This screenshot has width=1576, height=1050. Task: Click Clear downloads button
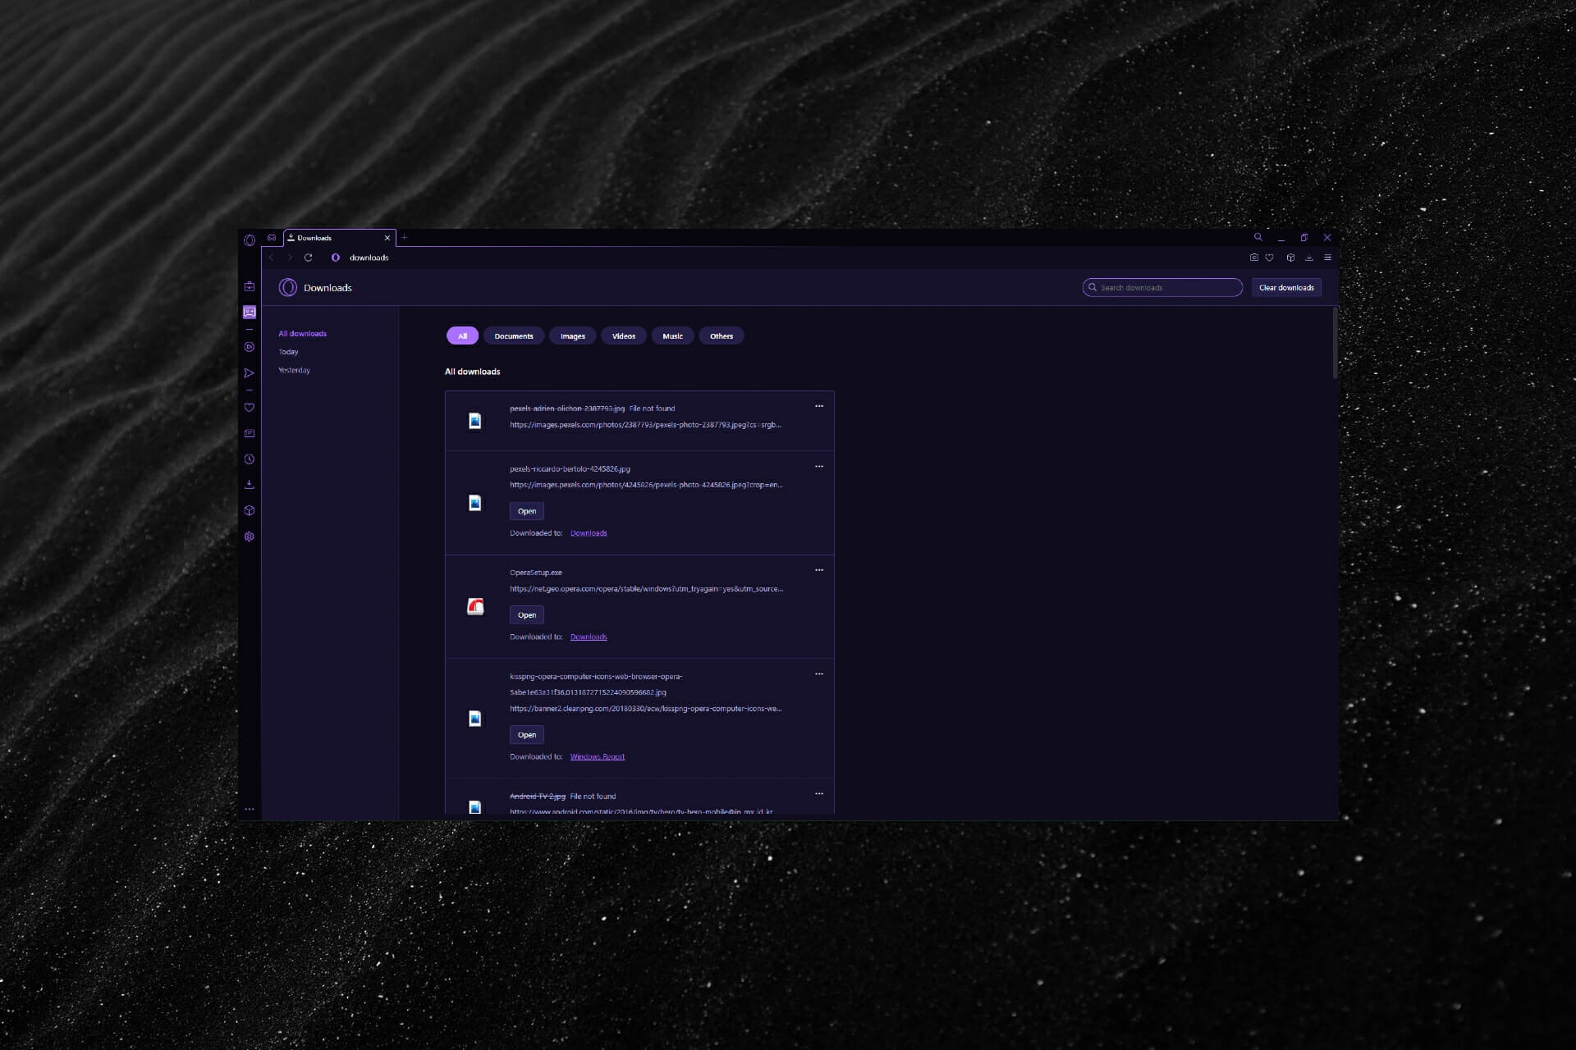pyautogui.click(x=1285, y=288)
